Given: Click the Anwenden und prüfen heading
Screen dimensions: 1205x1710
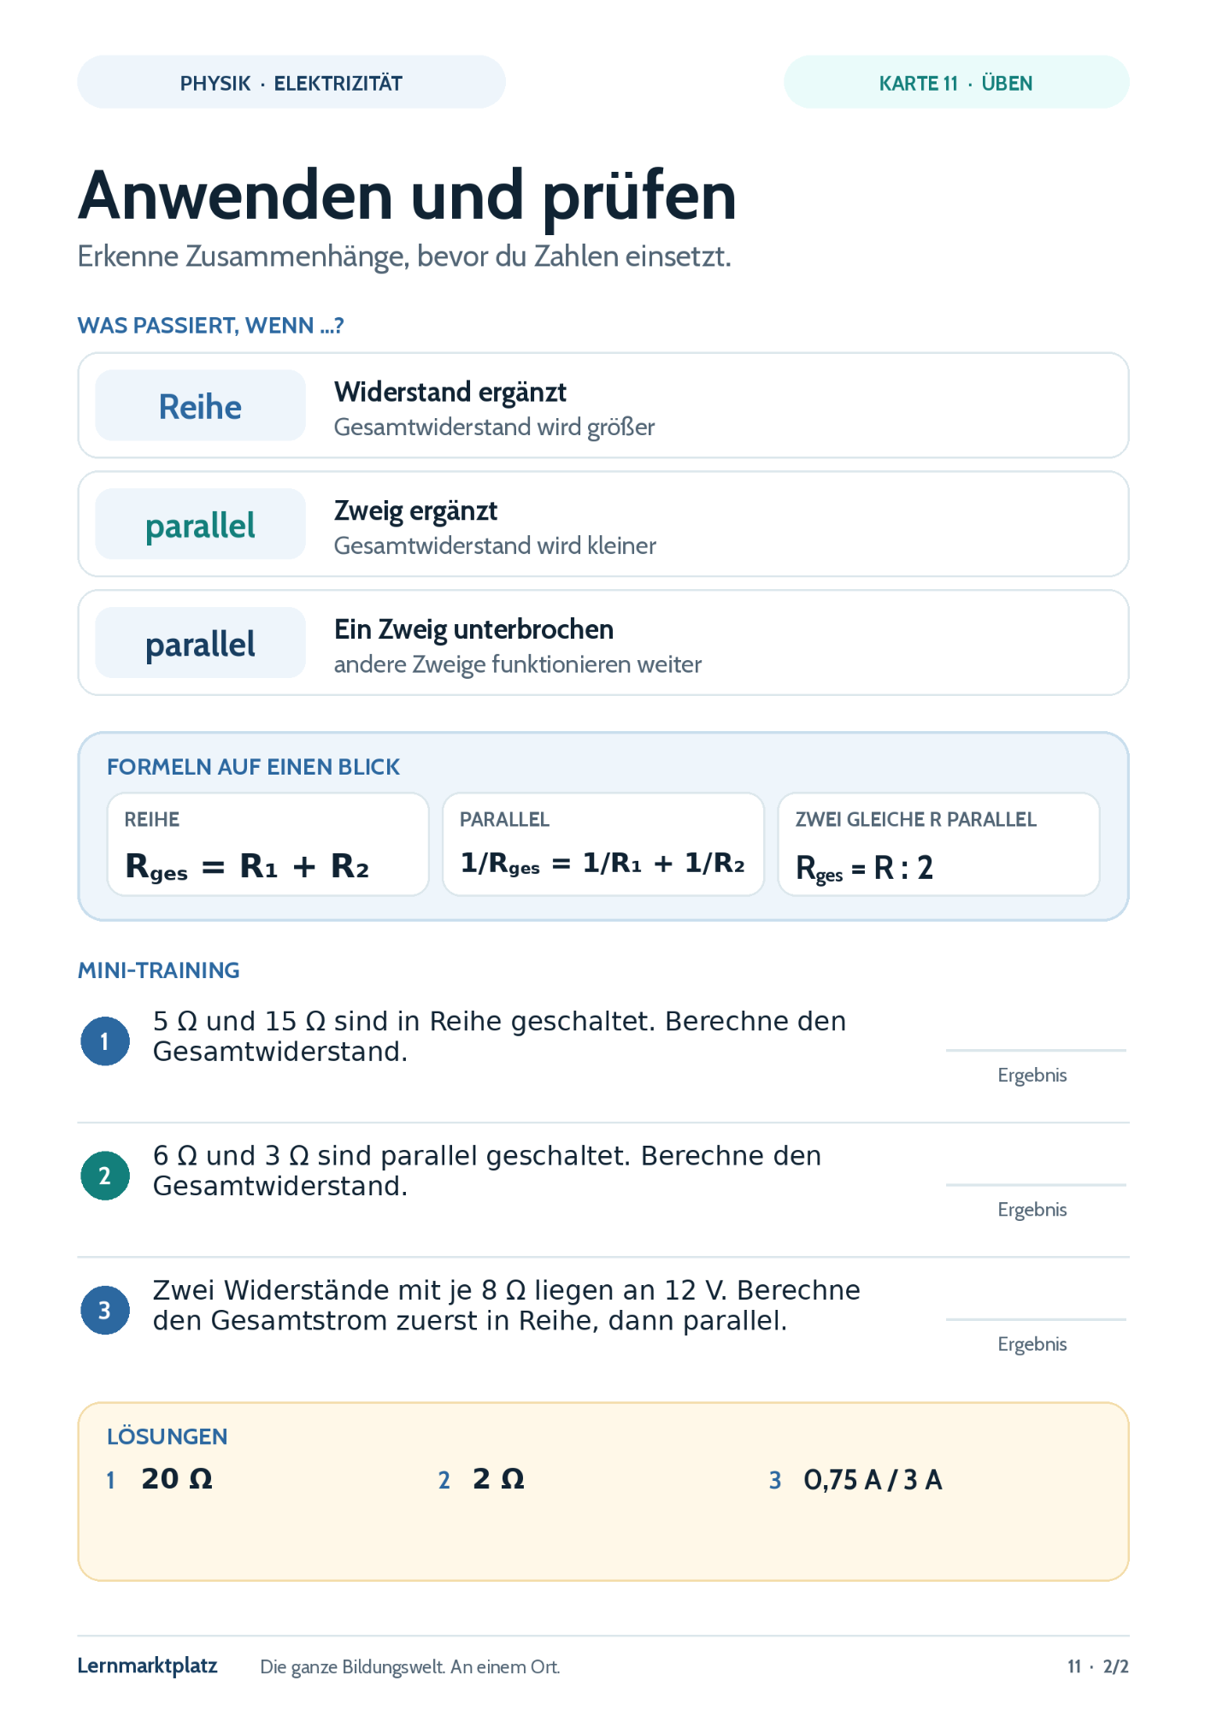Looking at the screenshot, I should [x=407, y=196].
